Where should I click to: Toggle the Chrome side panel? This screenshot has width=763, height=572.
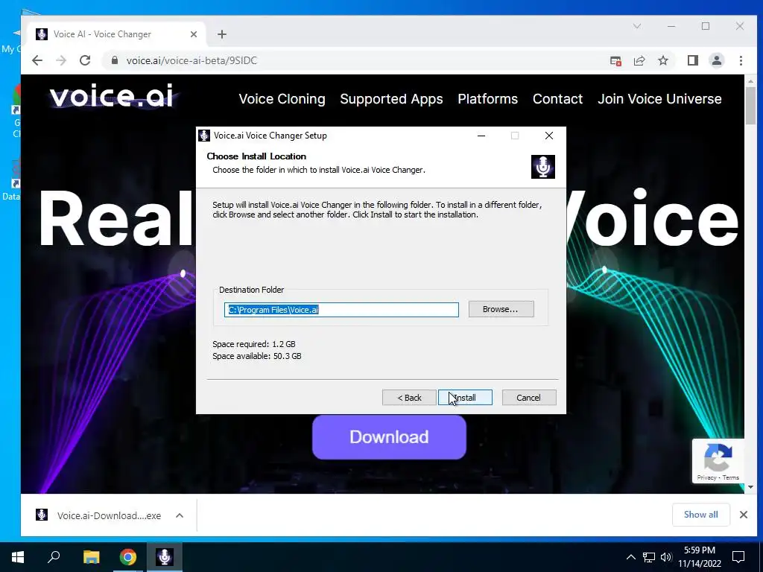693,60
